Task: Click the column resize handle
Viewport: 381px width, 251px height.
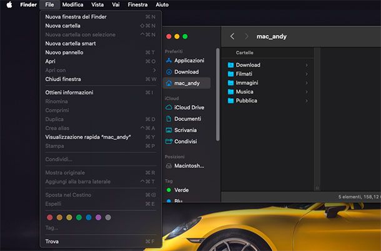Action: (x=317, y=188)
